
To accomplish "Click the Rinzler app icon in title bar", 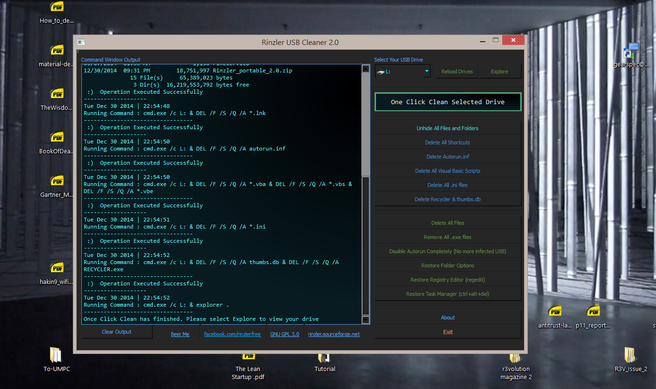I will 81,42.
